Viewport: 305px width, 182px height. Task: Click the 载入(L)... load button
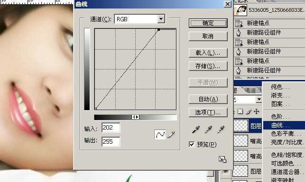208,53
